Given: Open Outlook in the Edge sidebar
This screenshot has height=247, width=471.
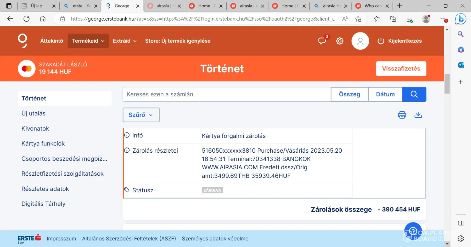Looking at the screenshot, I should point(461,65).
